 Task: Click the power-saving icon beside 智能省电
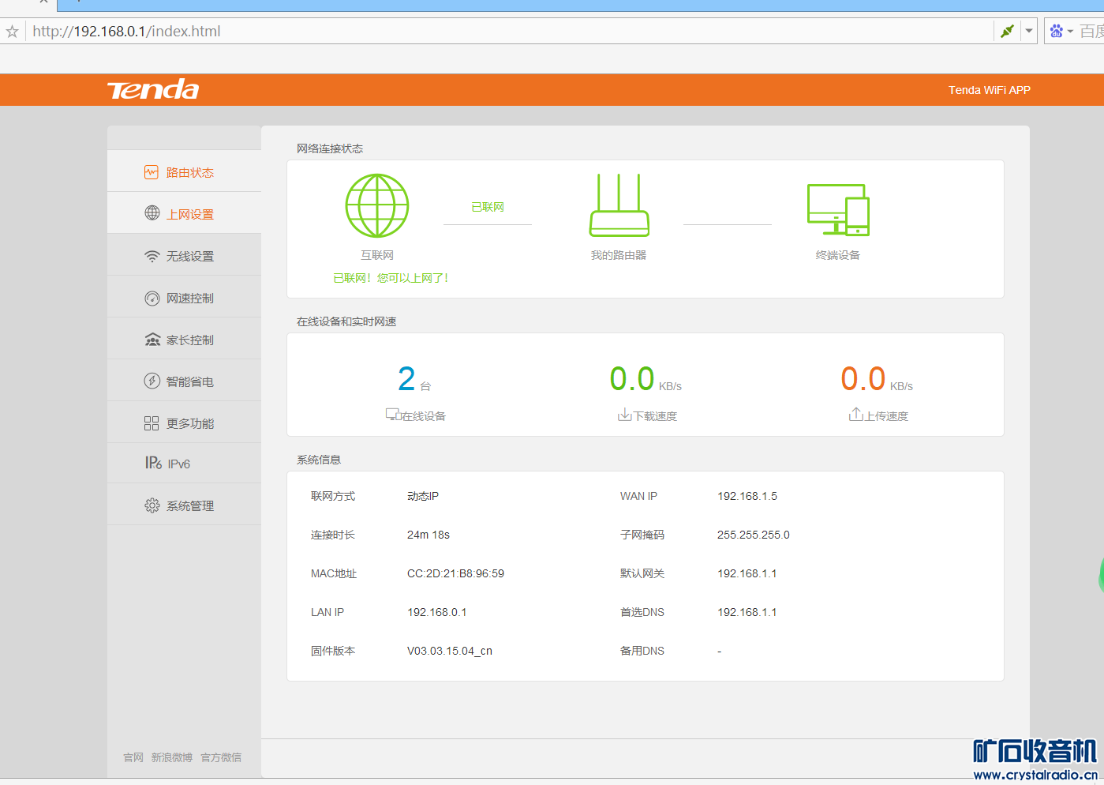tap(152, 381)
